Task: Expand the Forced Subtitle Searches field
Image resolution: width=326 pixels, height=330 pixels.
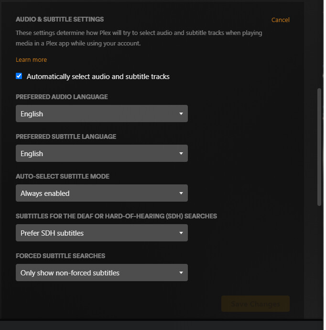Action: click(x=96, y=273)
